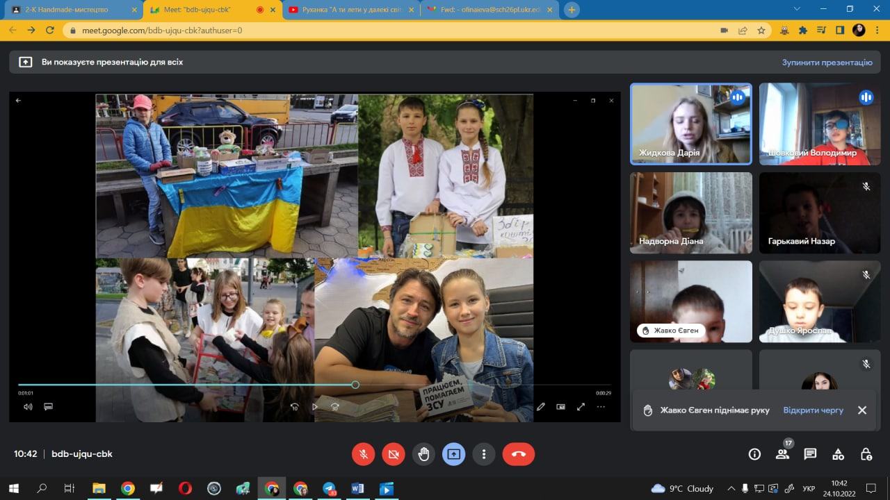The image size is (890, 500).
Task: Click the red leave call button
Action: [518, 454]
